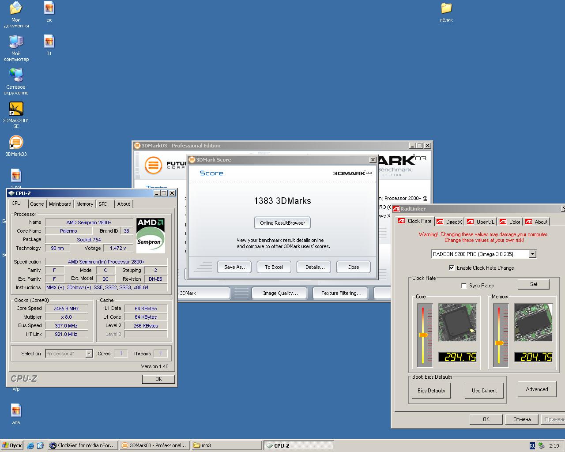565x452 pixels.
Task: Click OK in the RadLinker window
Action: click(x=486, y=419)
